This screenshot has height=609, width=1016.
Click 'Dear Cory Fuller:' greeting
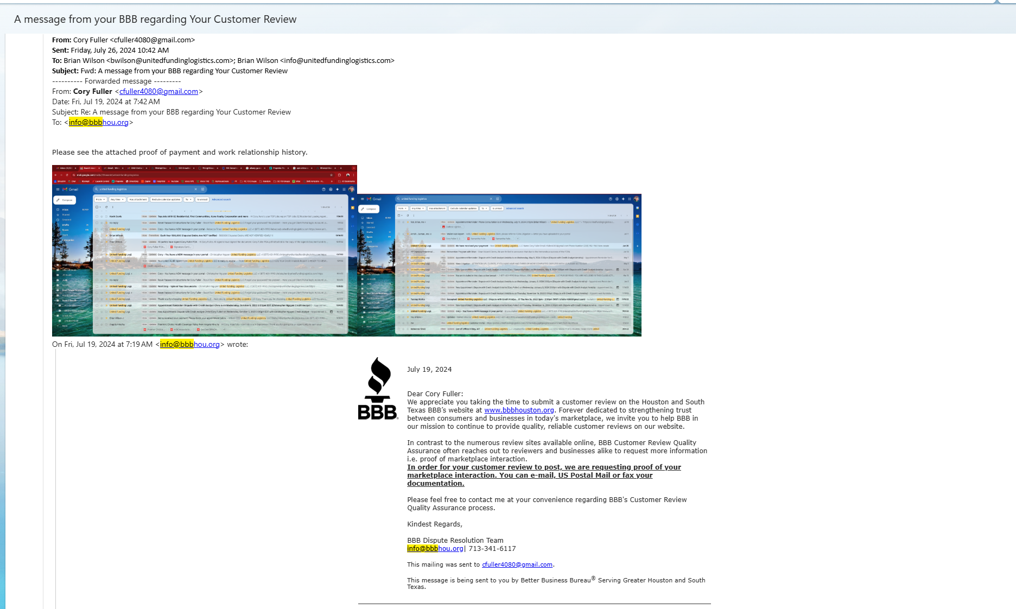pos(435,394)
